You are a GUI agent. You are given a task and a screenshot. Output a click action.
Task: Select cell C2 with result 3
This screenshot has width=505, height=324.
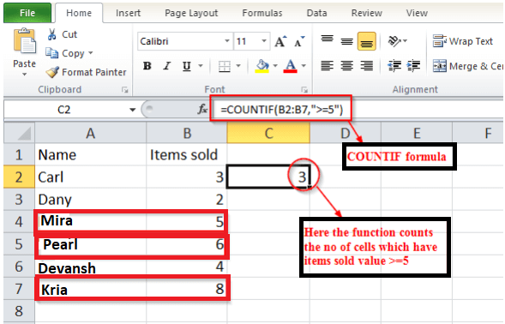pos(268,177)
